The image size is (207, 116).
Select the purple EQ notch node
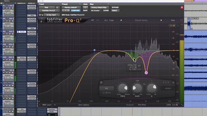(146, 73)
